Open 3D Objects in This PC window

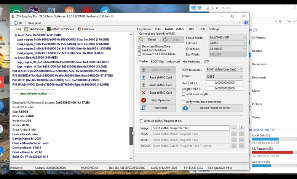(259, 38)
